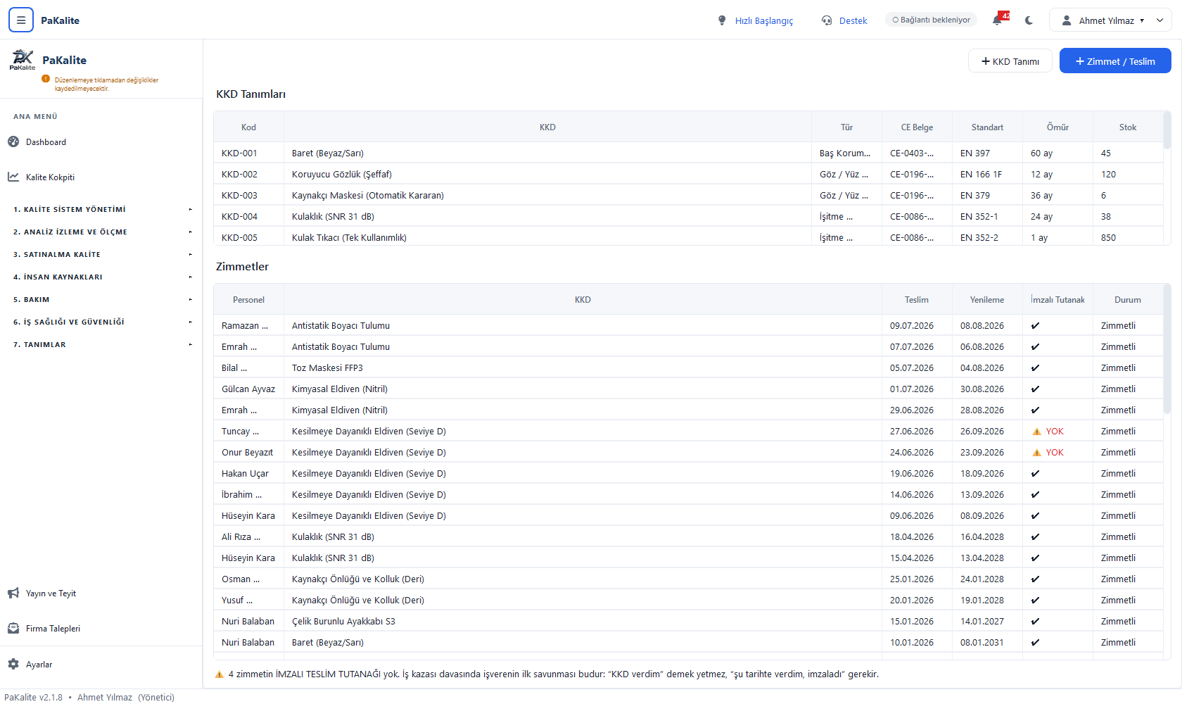The height and width of the screenshot is (704, 1182).
Task: Sort KKD Tanımları by Stok column
Action: click(x=1128, y=127)
